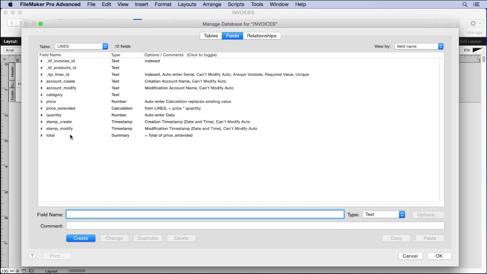
Task: Click the Paste button
Action: coord(430,238)
